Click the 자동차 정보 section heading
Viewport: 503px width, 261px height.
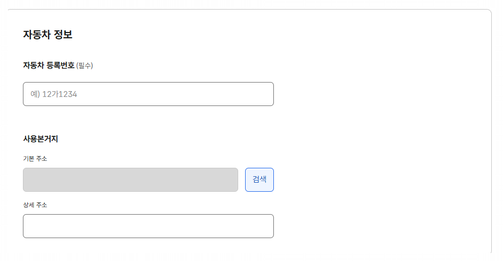pyautogui.click(x=47, y=35)
